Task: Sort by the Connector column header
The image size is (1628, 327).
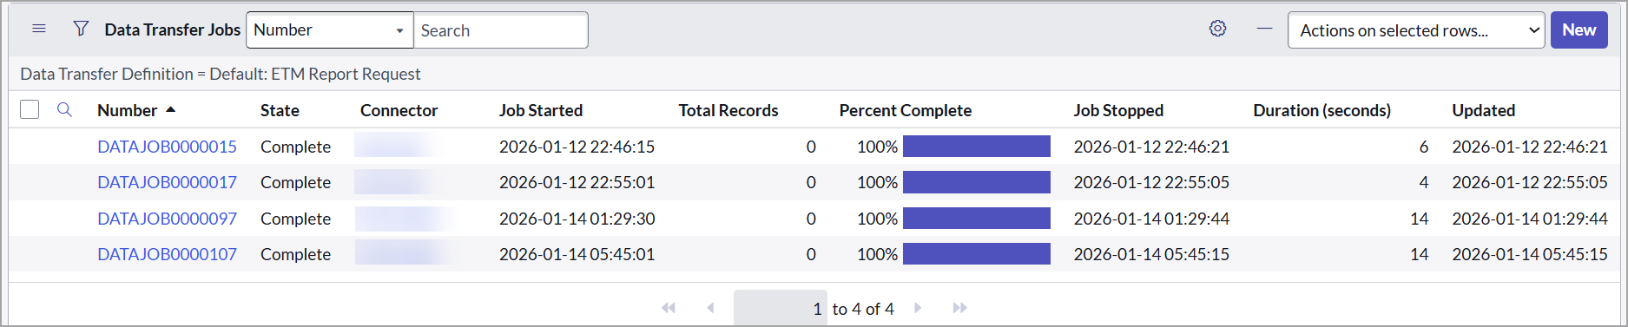Action: pyautogui.click(x=399, y=110)
